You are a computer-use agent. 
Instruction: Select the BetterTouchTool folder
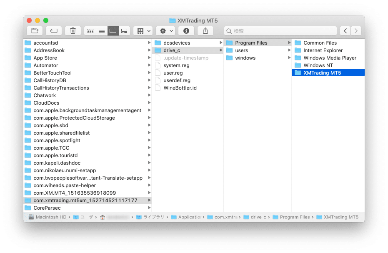click(x=88, y=73)
